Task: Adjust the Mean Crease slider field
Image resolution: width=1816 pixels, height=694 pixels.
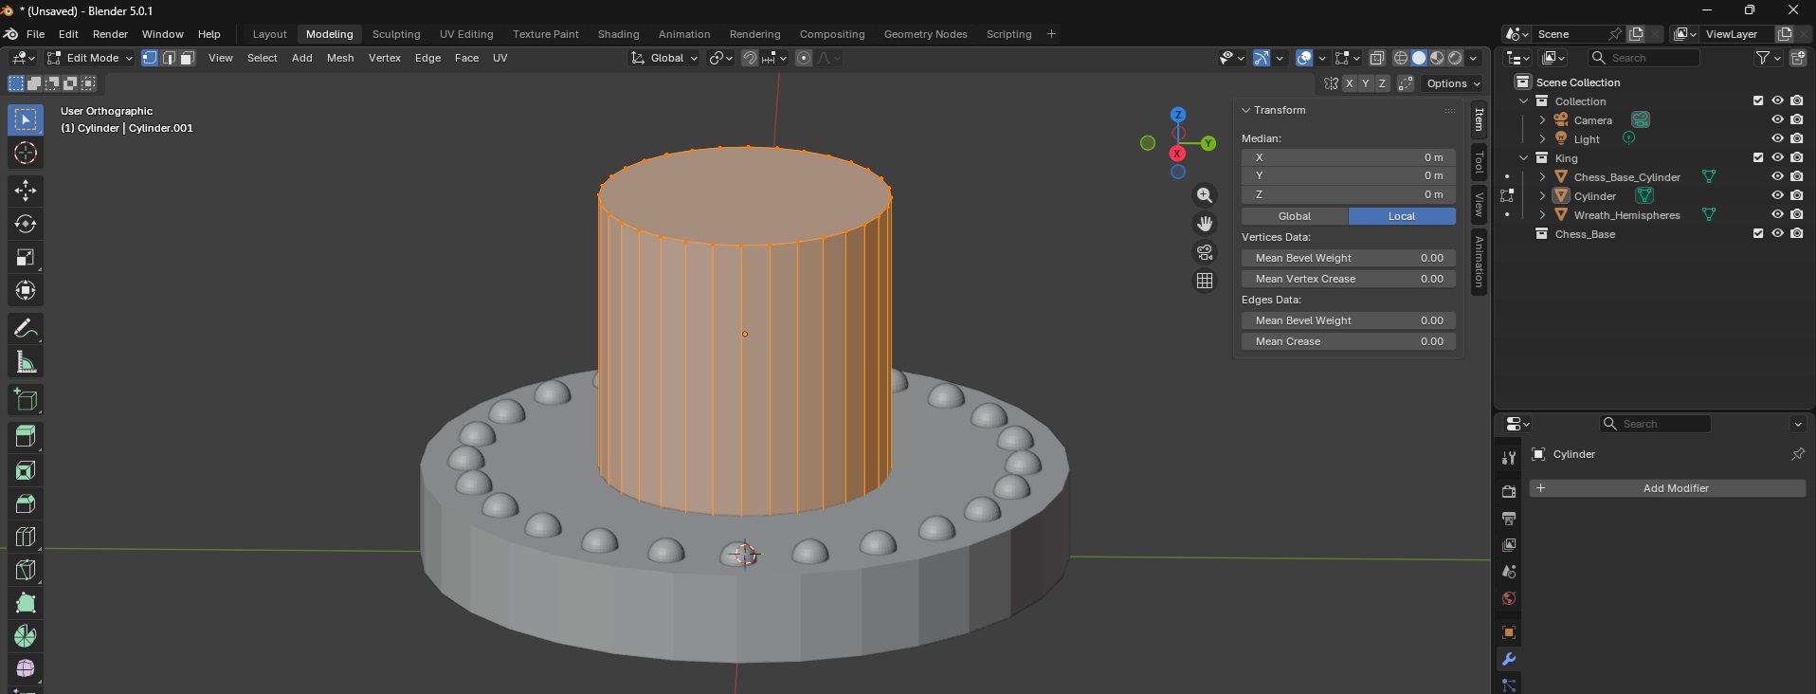Action: point(1348,341)
